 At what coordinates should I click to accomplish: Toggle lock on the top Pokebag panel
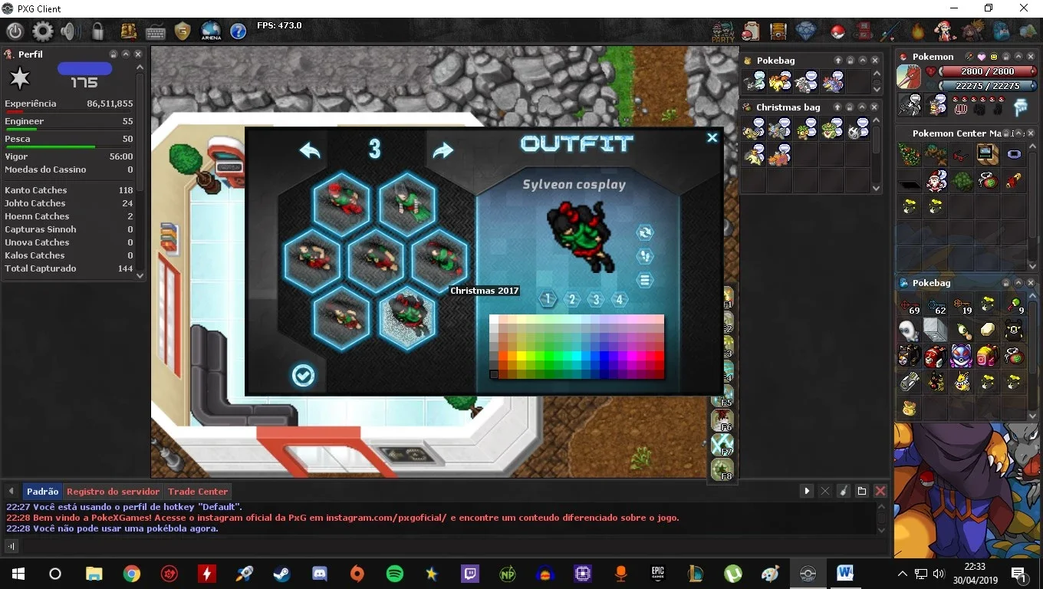pyautogui.click(x=851, y=61)
